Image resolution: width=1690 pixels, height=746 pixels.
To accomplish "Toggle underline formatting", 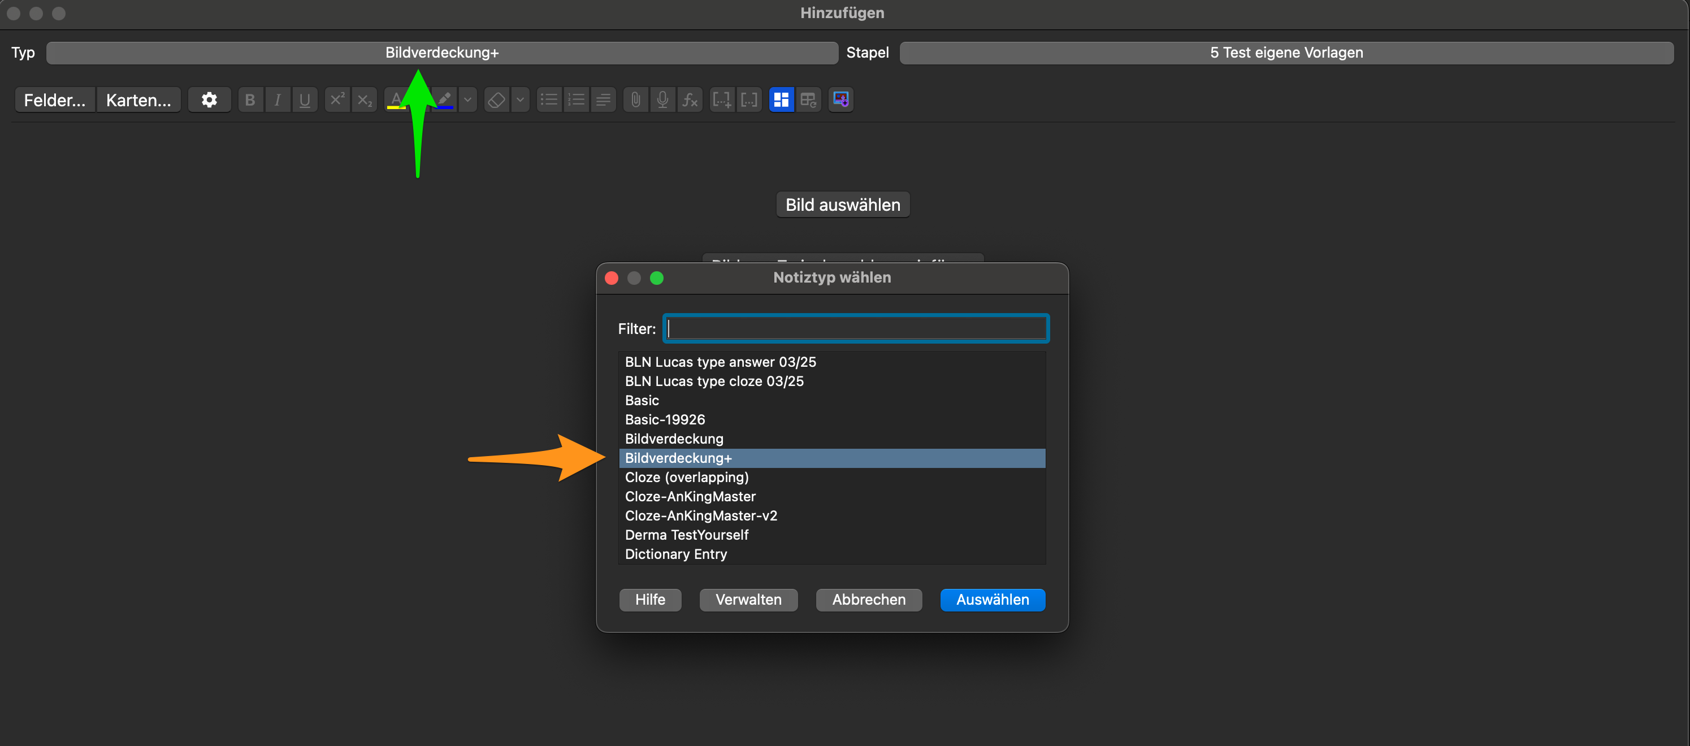I will [x=305, y=99].
